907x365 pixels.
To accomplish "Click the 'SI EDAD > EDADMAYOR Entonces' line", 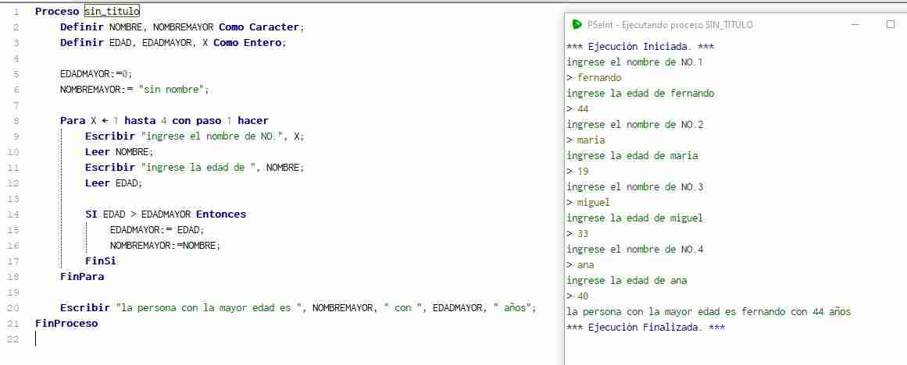I will coord(166,214).
